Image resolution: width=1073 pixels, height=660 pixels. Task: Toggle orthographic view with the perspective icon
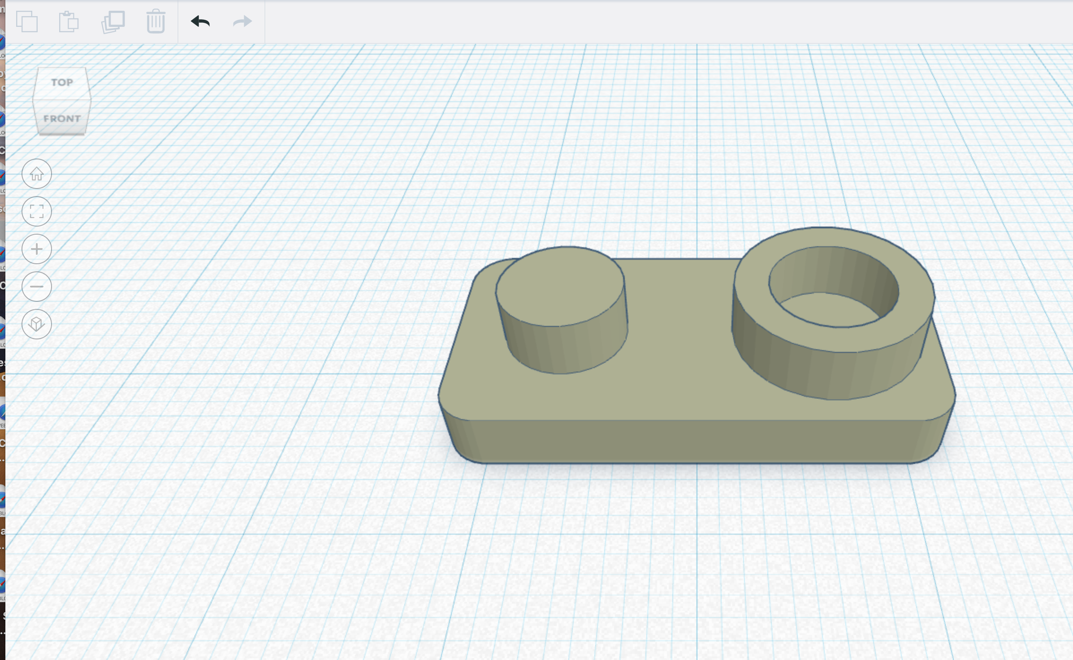36,324
